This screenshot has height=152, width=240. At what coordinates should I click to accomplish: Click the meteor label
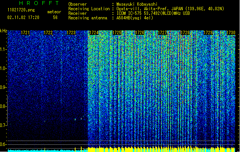54,12
